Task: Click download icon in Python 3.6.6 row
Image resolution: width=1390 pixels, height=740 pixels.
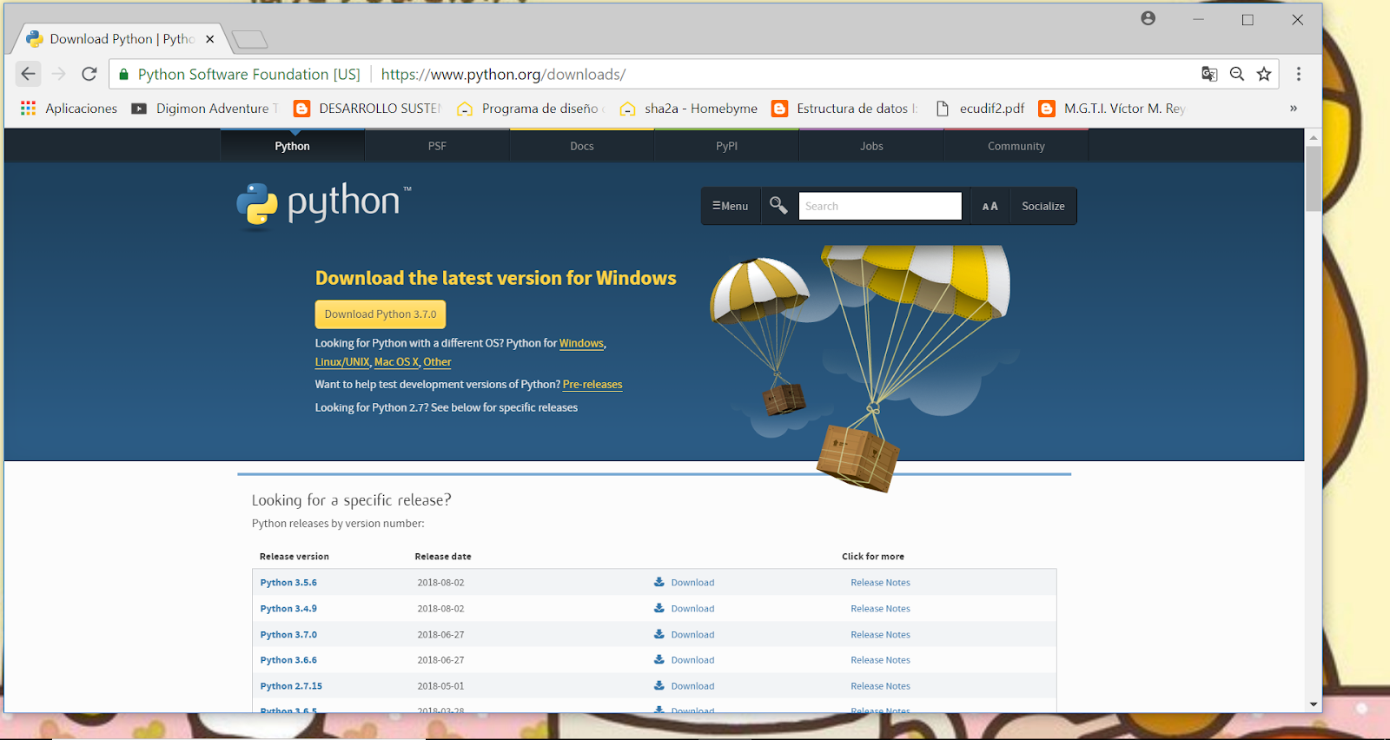Action: (x=659, y=659)
